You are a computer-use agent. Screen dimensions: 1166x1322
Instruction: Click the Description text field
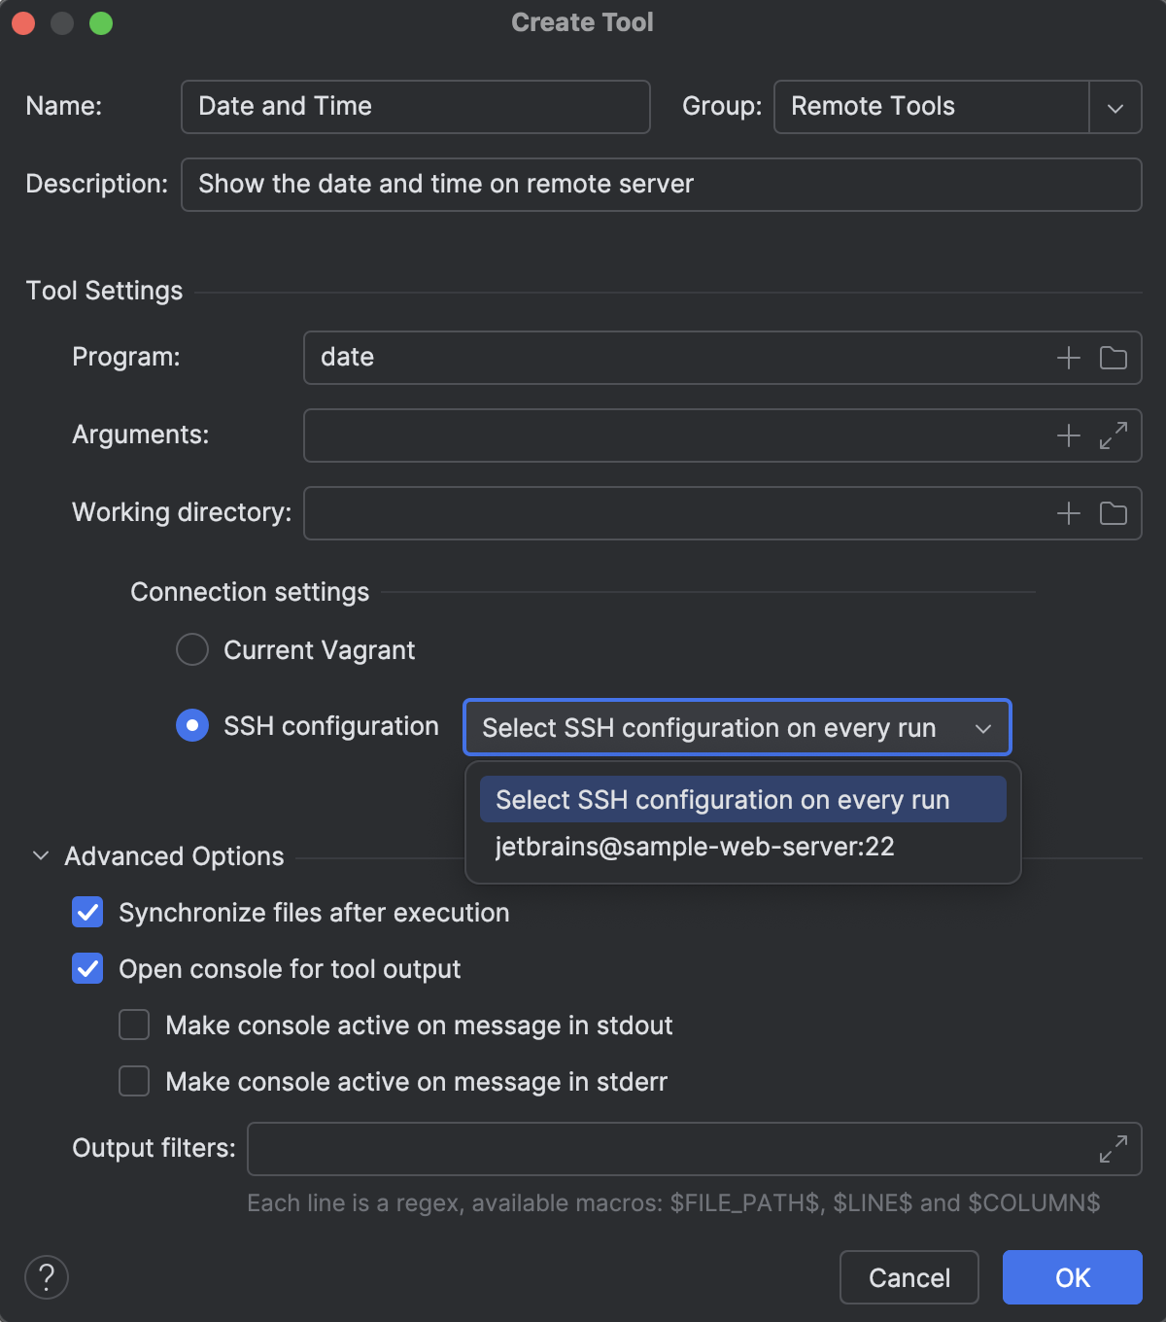point(661,185)
